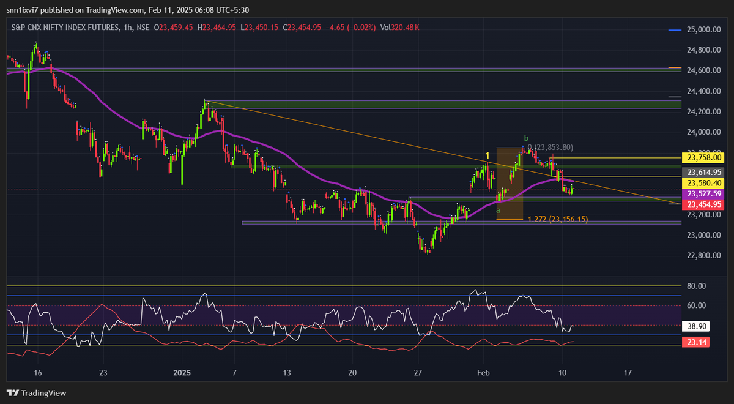
Task: Select the yellow wave label 1
Action: (x=487, y=155)
